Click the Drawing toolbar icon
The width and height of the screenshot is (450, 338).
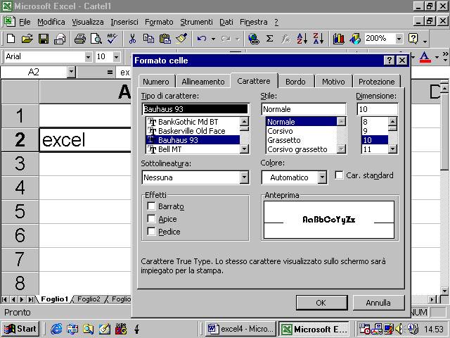(355, 39)
